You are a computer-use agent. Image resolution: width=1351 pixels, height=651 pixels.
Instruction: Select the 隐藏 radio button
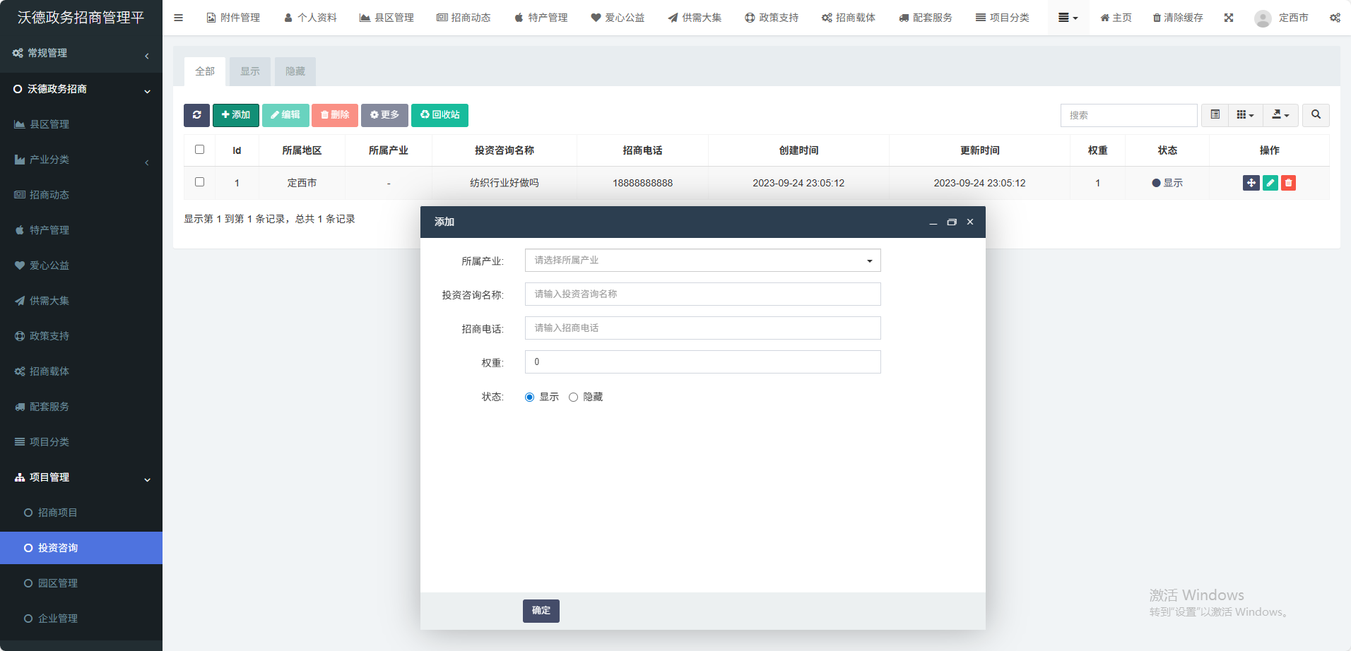click(573, 398)
